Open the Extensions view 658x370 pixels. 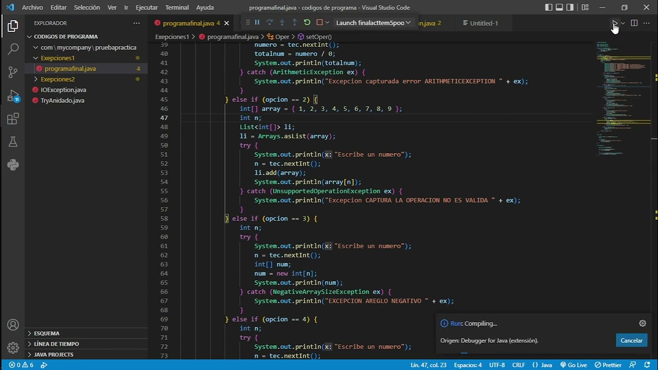point(13,119)
